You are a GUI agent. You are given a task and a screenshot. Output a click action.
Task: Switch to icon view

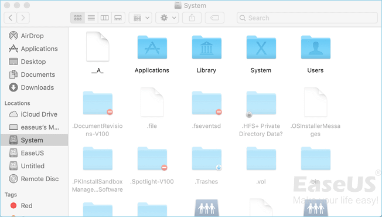click(x=78, y=18)
